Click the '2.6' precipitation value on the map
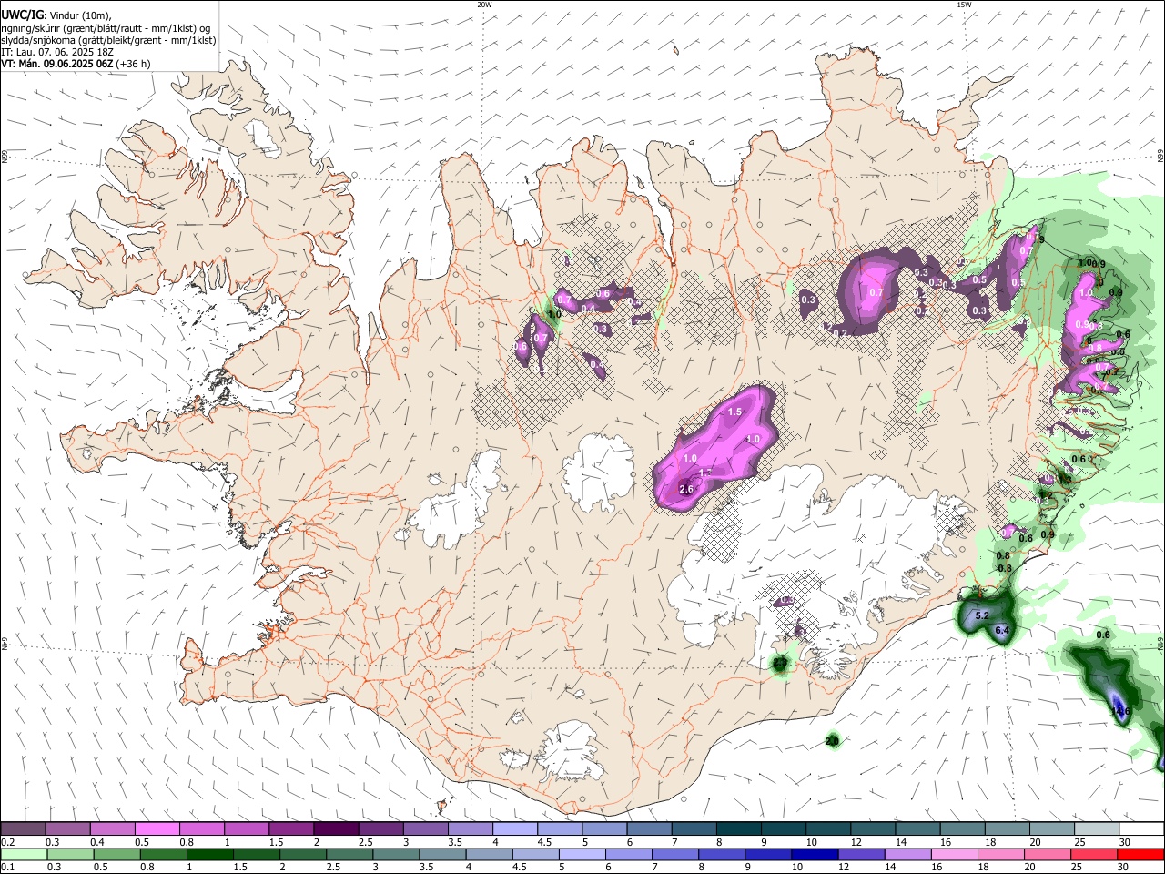This screenshot has height=874, width=1165. 686,489
